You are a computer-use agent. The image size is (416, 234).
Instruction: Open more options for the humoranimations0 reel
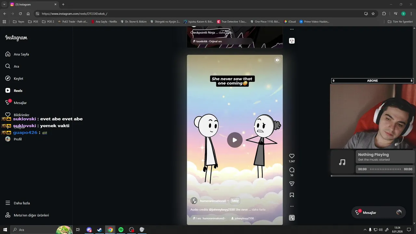(292, 206)
